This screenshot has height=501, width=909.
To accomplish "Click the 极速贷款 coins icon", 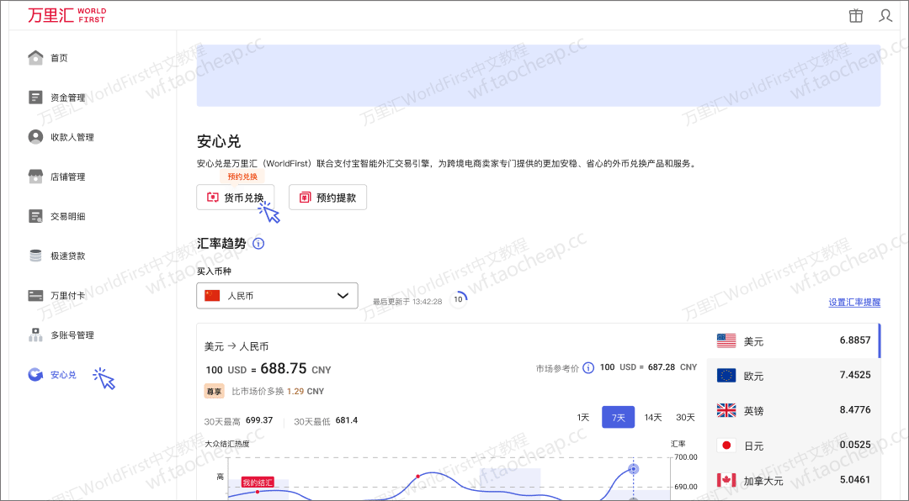I will (x=35, y=256).
